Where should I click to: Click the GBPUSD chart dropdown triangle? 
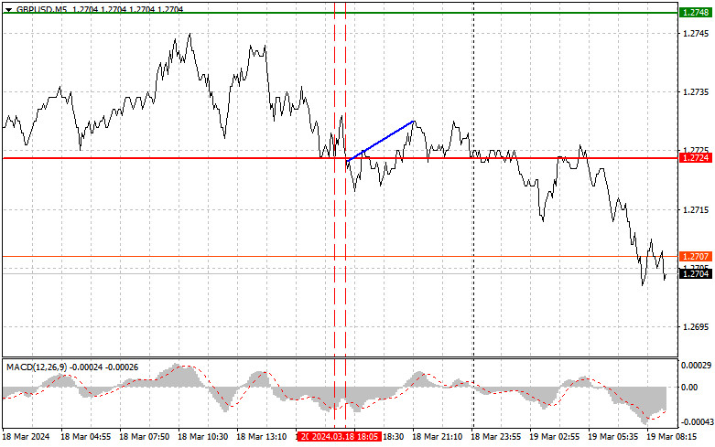pos(8,9)
